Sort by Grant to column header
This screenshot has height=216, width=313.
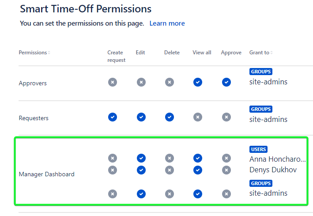(260, 53)
